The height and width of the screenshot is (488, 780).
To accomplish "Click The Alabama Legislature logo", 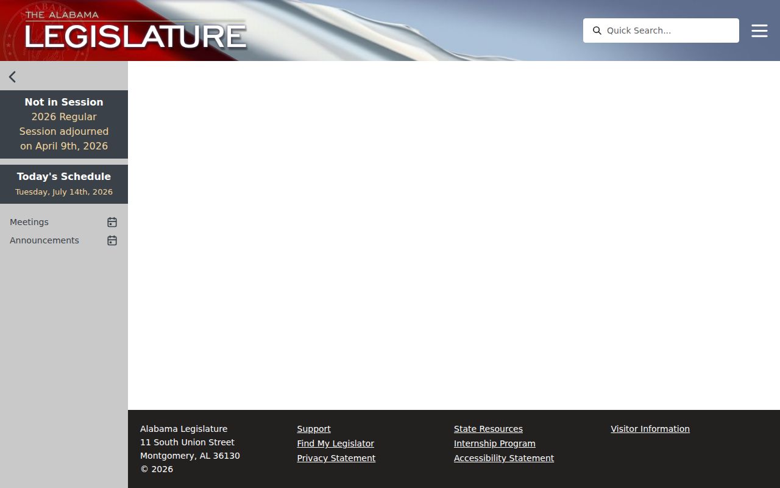I will tap(135, 30).
